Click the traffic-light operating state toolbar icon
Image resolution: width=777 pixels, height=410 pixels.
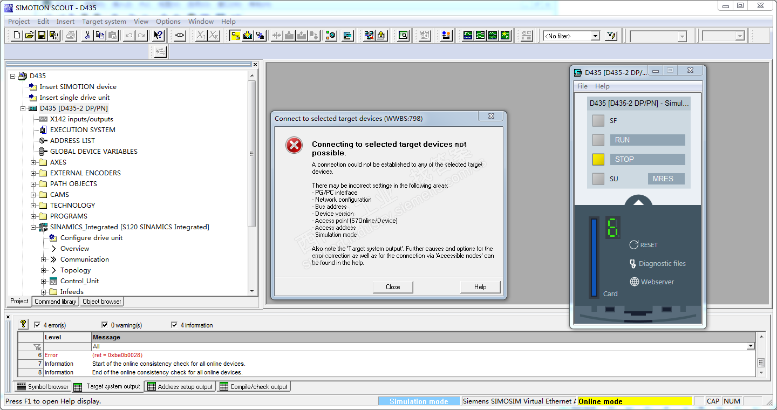(331, 36)
